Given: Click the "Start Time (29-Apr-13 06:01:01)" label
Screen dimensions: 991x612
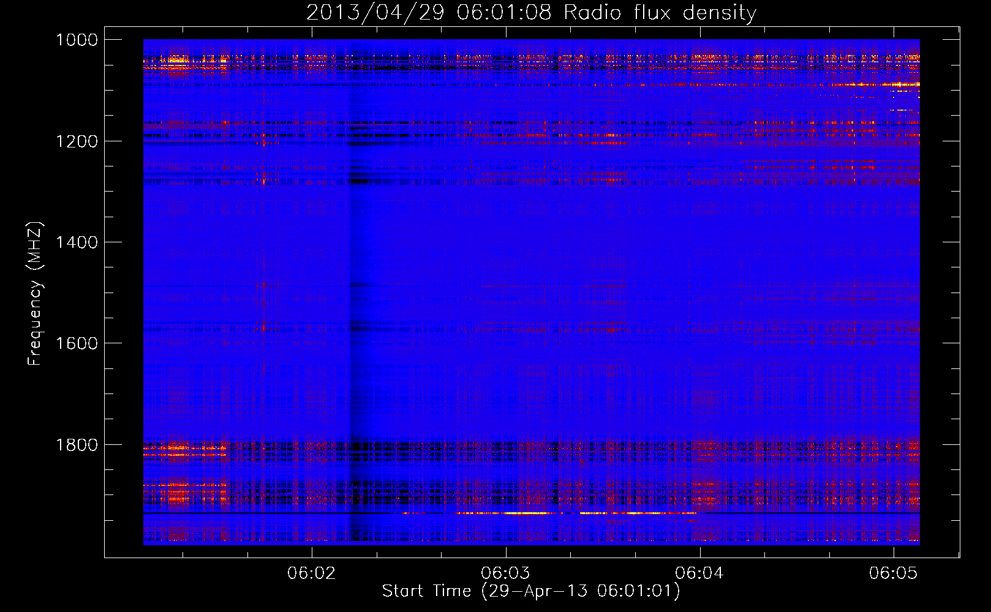Looking at the screenshot, I should [x=531, y=591].
